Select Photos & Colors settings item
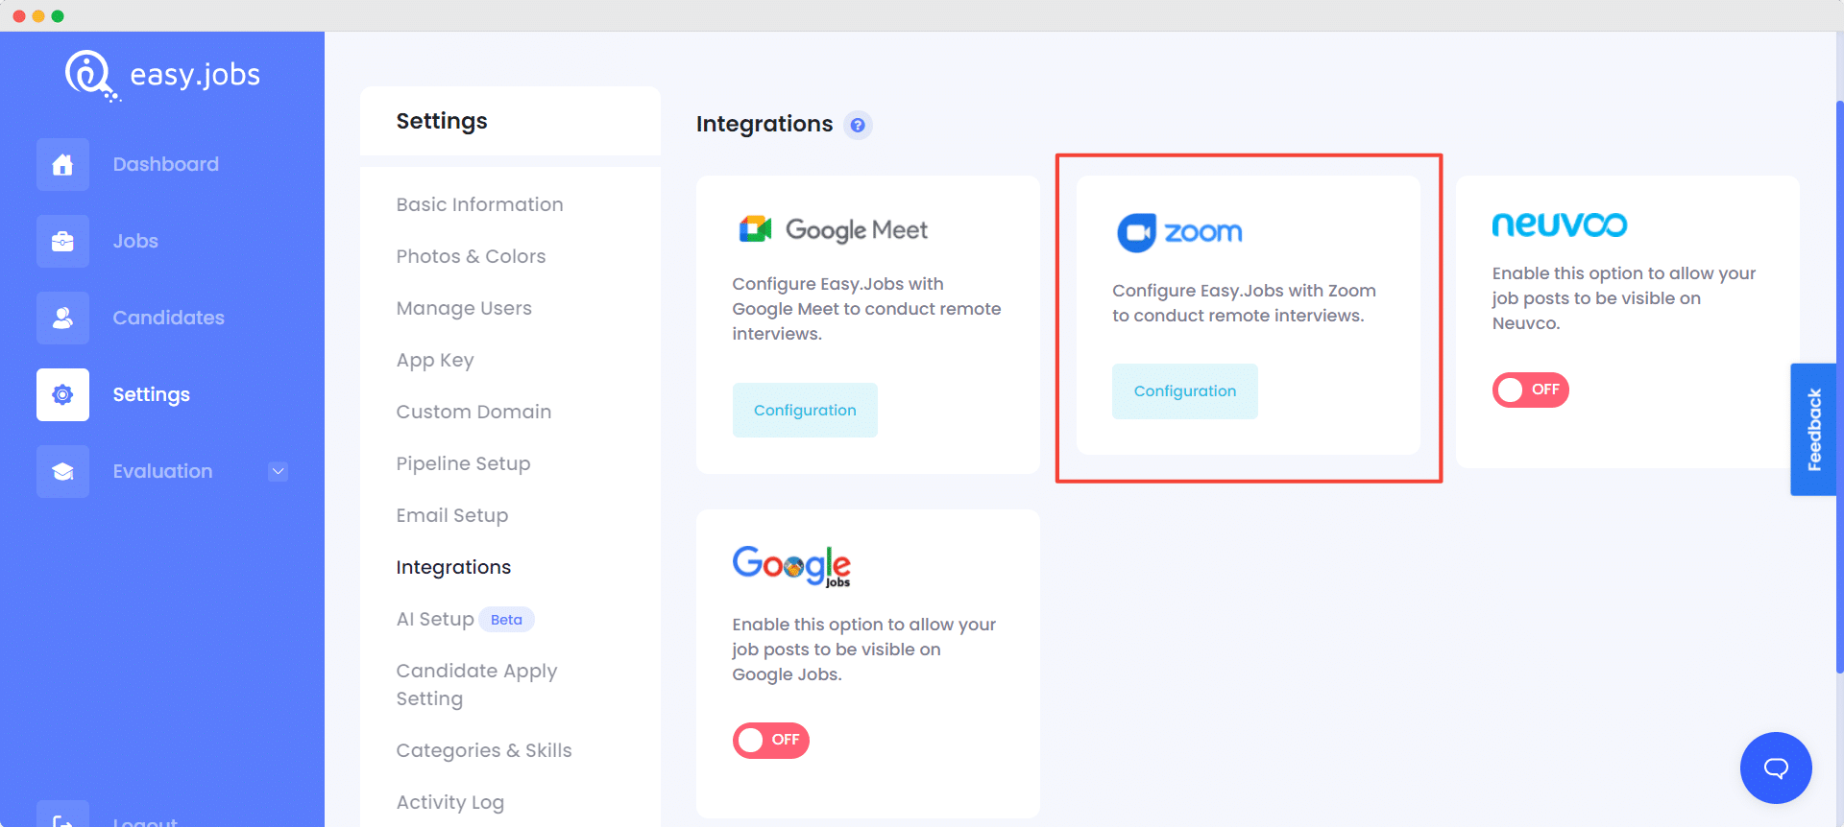This screenshot has height=827, width=1844. tap(471, 256)
